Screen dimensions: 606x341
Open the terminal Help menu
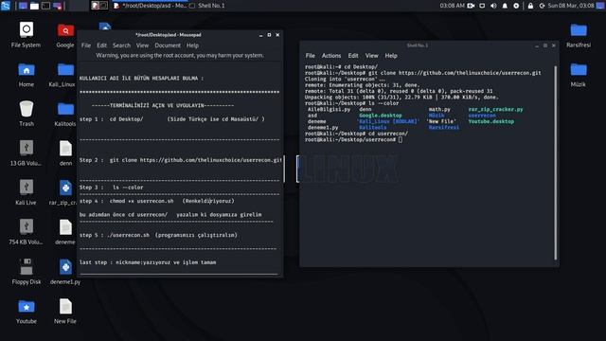pos(391,56)
